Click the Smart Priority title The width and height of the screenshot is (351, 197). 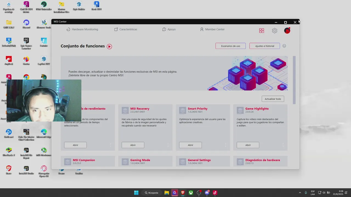pos(197,109)
